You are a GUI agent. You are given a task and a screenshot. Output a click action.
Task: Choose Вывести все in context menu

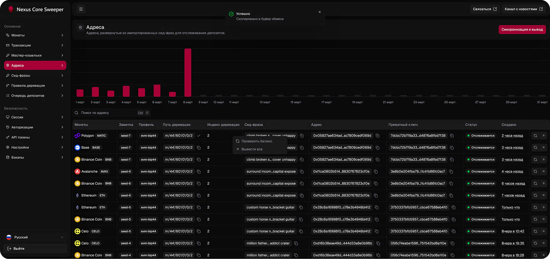[x=252, y=149]
